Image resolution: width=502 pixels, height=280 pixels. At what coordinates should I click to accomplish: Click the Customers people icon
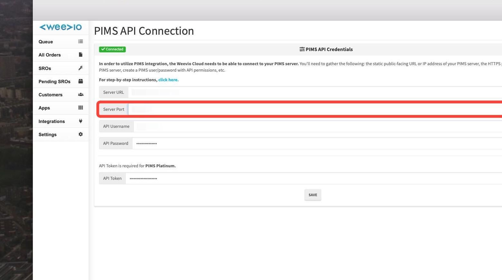(x=81, y=94)
